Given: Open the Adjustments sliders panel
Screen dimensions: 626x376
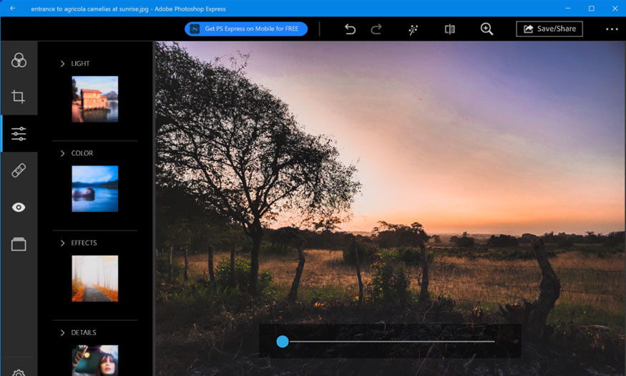Looking at the screenshot, I should point(19,133).
